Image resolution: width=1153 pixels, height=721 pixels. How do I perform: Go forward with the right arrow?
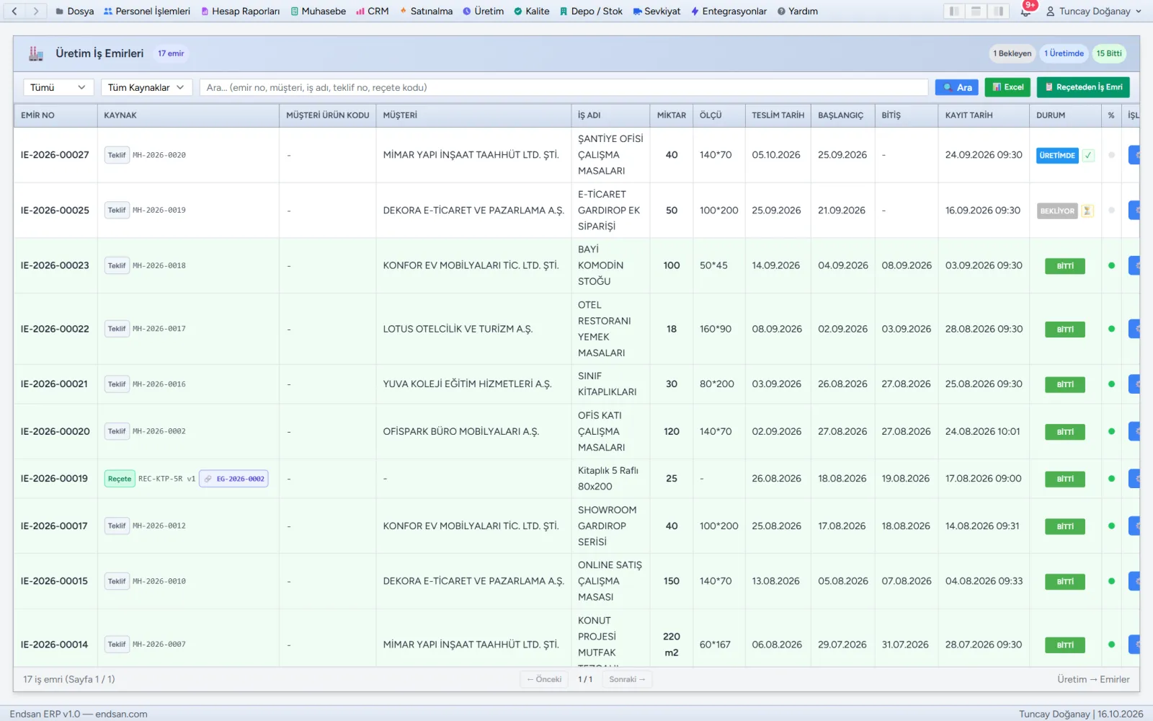pos(36,11)
